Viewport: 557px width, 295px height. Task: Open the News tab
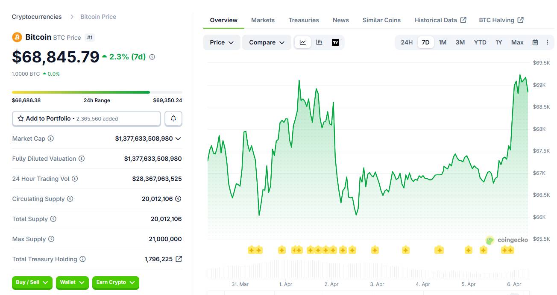coord(340,20)
